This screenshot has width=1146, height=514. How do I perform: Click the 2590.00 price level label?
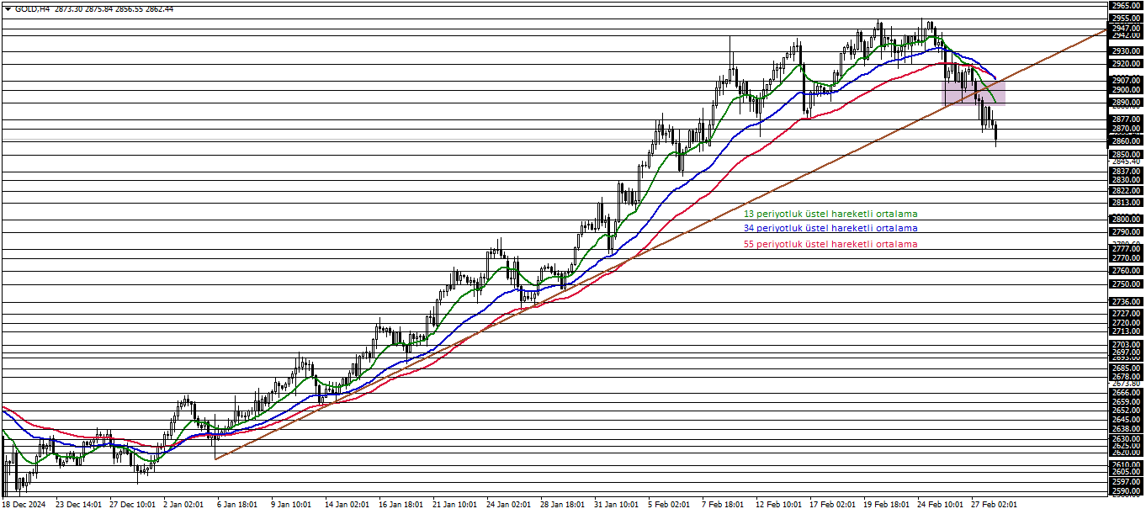1125,490
